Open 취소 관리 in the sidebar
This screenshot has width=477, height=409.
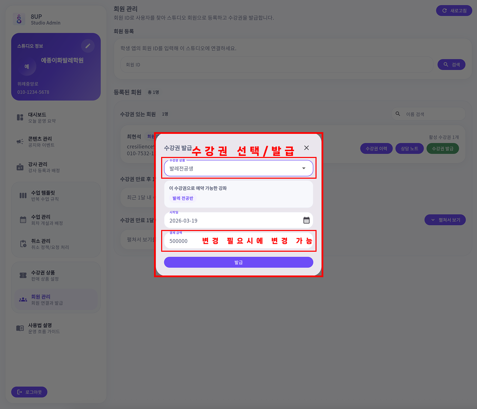[56, 244]
